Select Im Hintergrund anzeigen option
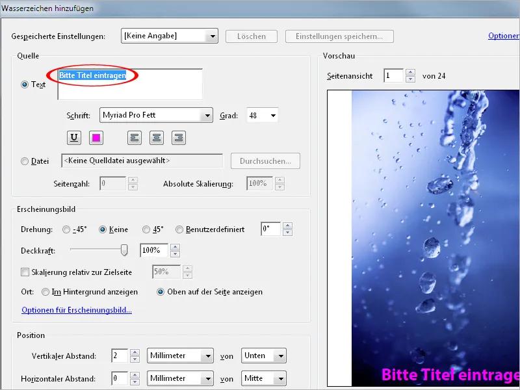The image size is (520, 390). click(x=45, y=292)
